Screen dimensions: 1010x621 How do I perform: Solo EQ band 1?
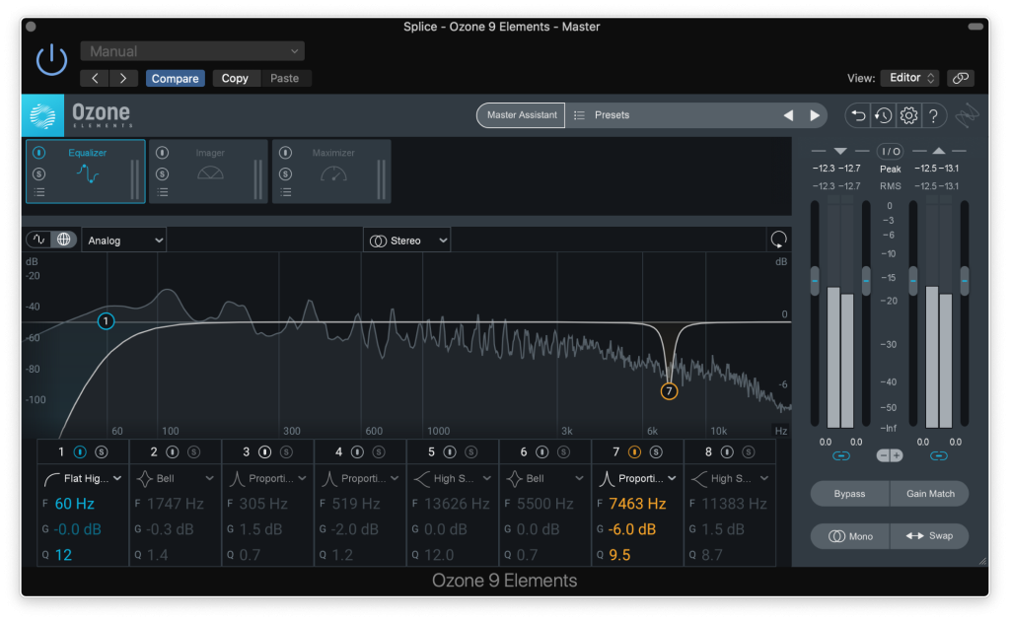point(102,452)
